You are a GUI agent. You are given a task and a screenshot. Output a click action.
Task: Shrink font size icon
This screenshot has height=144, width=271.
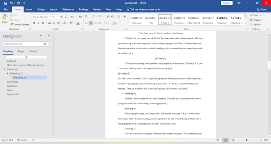(x=66, y=17)
